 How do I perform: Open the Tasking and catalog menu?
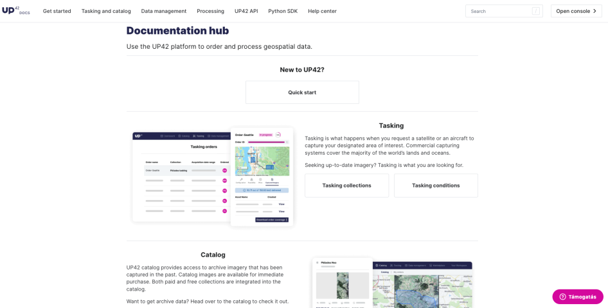coord(106,11)
